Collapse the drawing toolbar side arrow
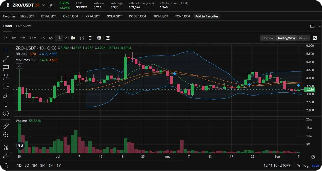322x171 pixels. 12,152
